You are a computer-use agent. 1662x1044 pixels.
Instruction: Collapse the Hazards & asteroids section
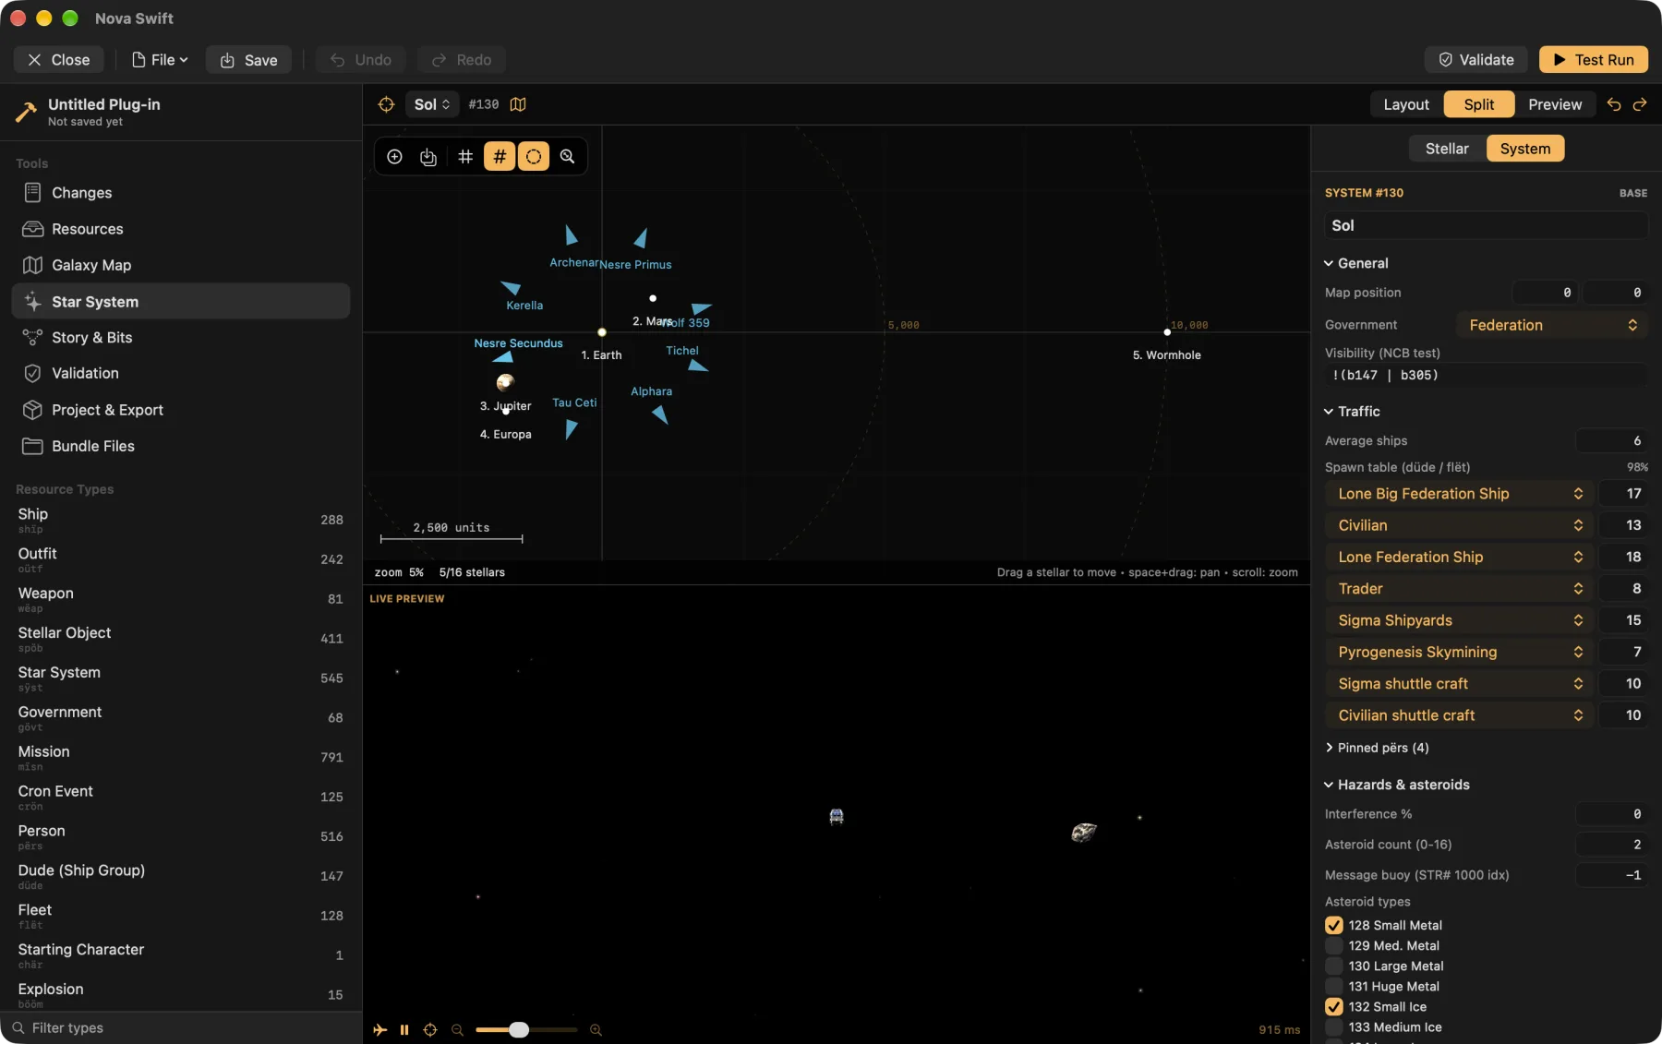click(1396, 785)
